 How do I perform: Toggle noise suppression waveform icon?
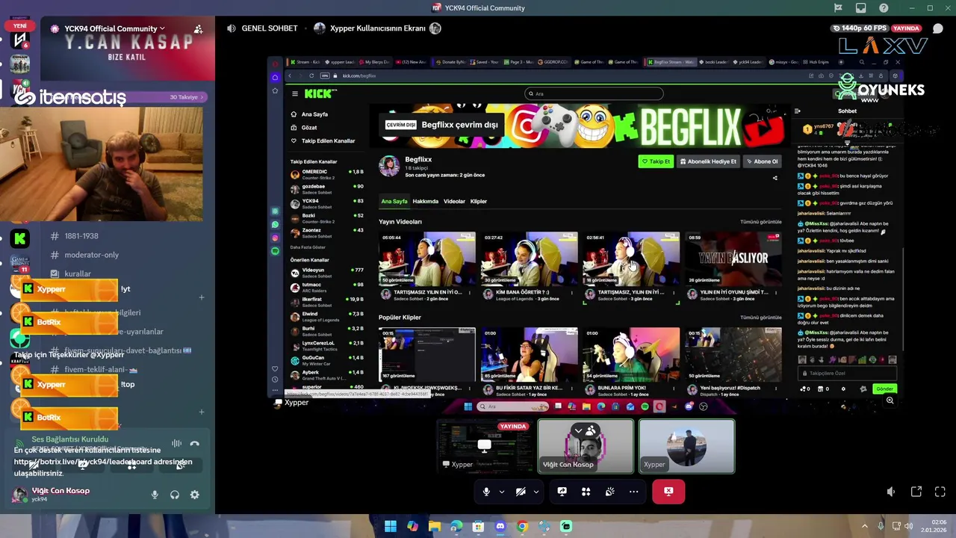point(176,443)
